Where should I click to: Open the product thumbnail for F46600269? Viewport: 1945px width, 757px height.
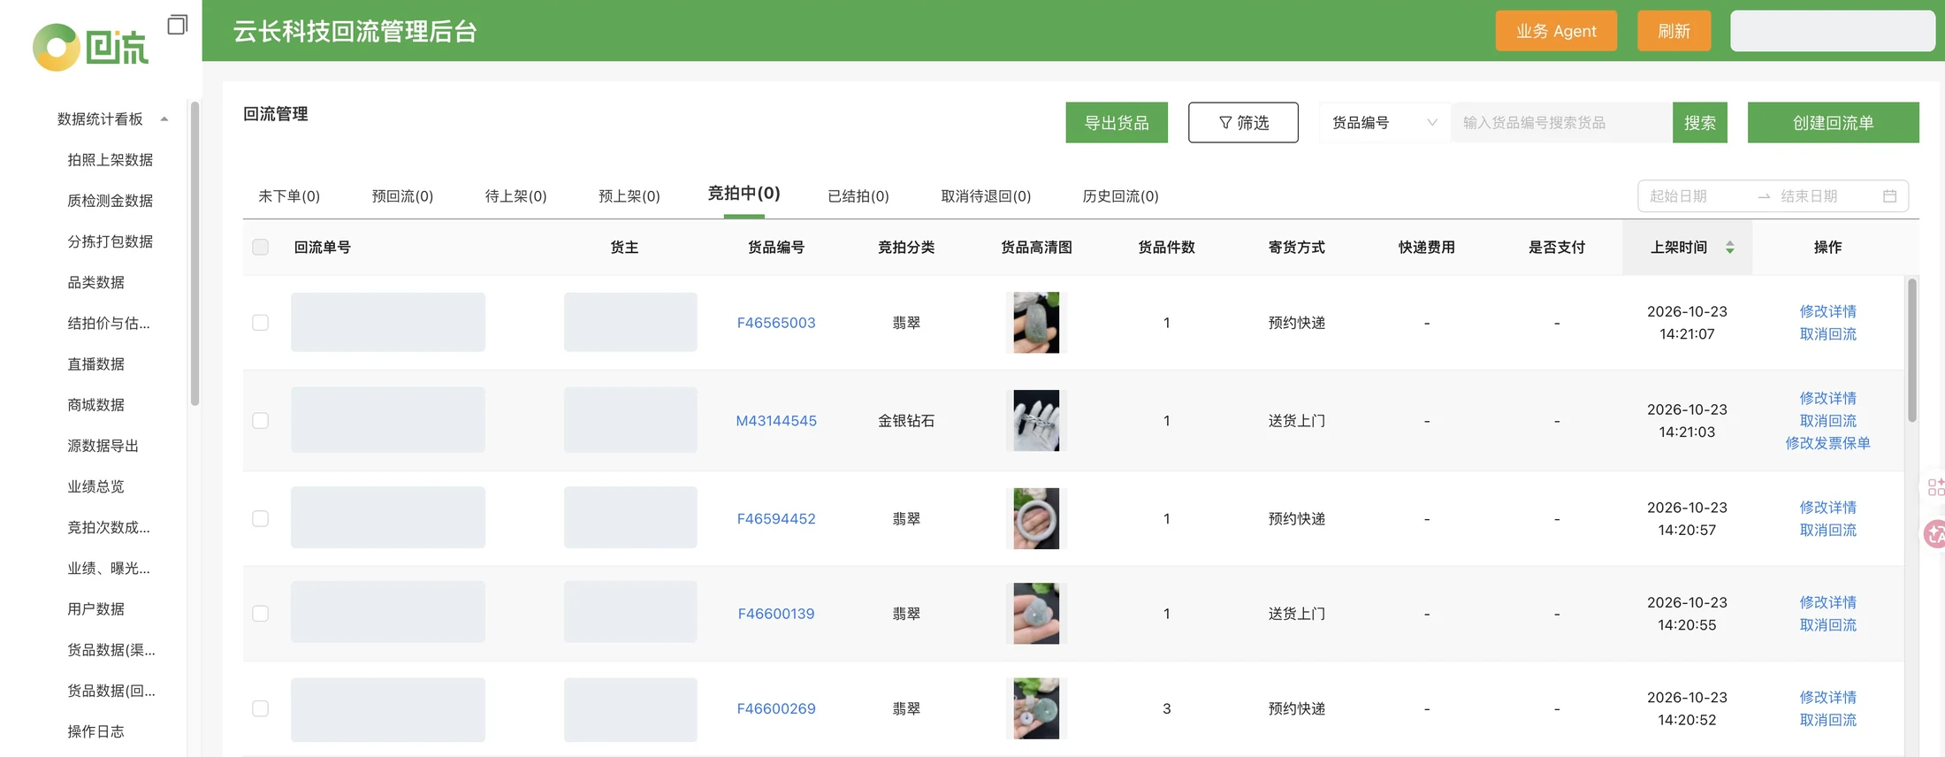(x=1036, y=708)
